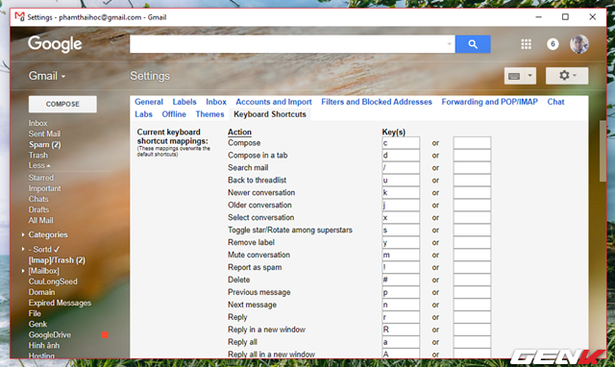Switch to the General settings tab
This screenshot has width=615, height=367.
(149, 102)
